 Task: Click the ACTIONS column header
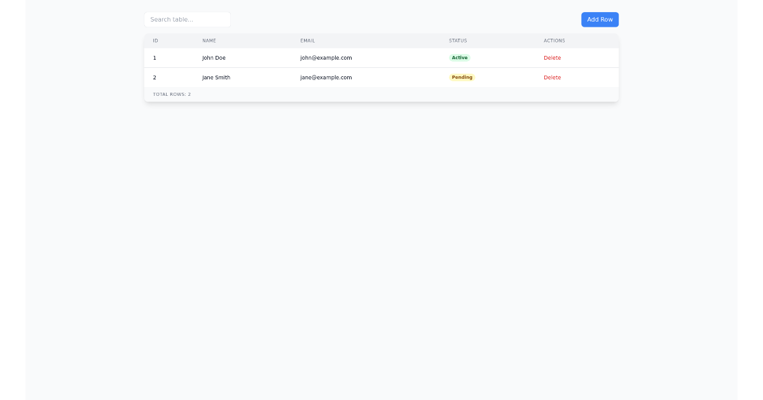coord(554,40)
